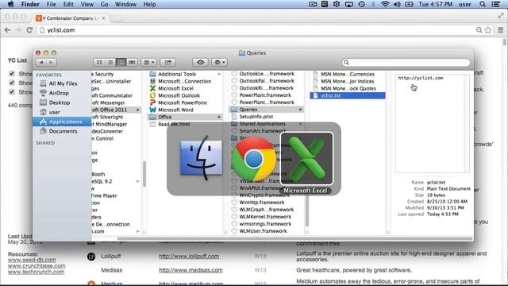Select Applications in Finder sidebar
The image size is (508, 286).
62,122
